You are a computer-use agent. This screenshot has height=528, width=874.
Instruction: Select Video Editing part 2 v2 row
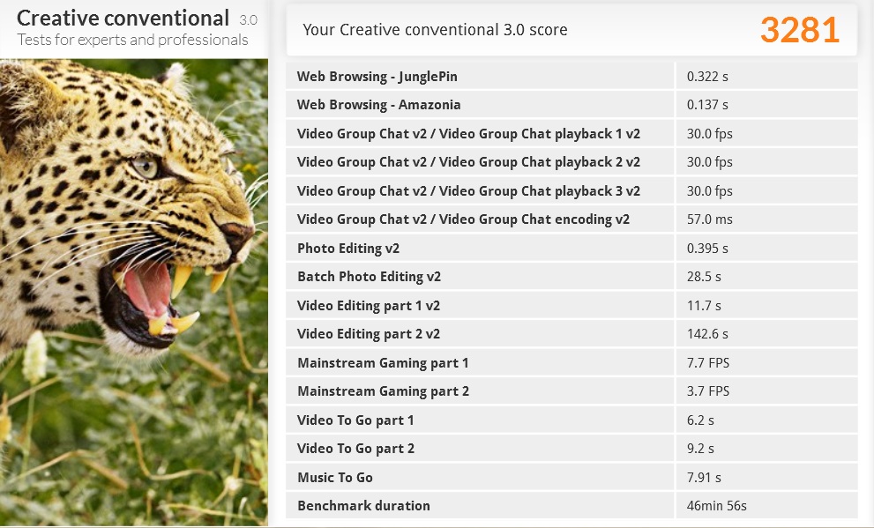click(369, 334)
